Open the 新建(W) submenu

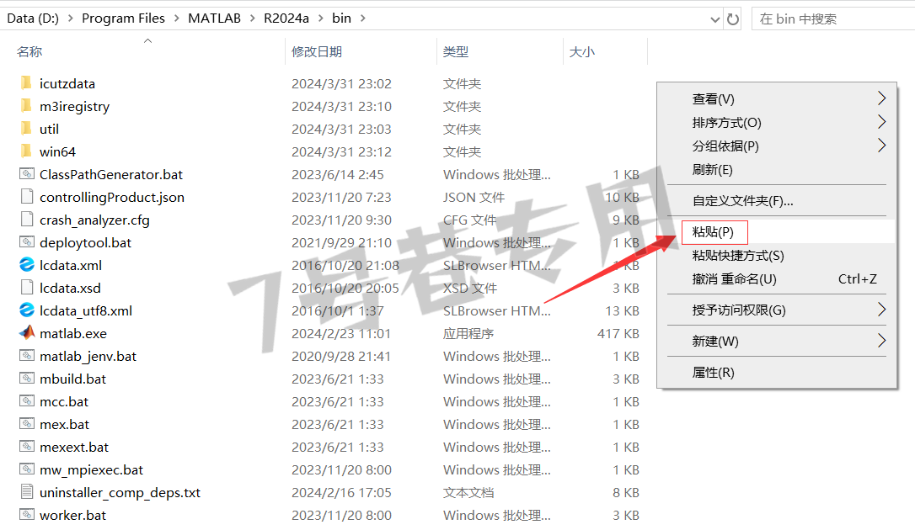[x=778, y=341]
